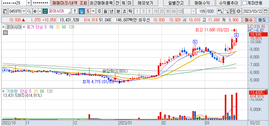Close the volume panel with small x

266,91
